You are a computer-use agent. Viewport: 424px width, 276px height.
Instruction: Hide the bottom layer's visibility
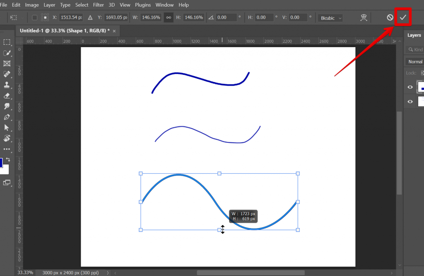click(410, 101)
